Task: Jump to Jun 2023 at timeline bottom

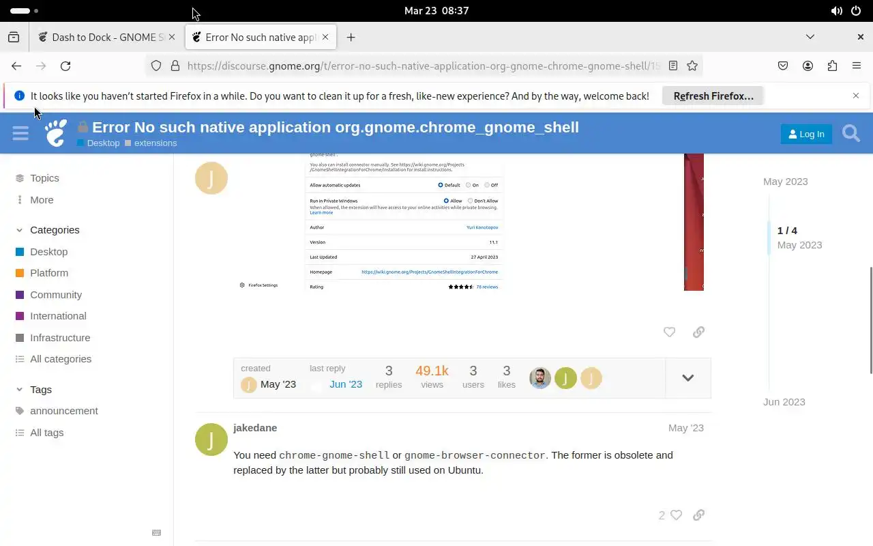Action: [784, 402]
